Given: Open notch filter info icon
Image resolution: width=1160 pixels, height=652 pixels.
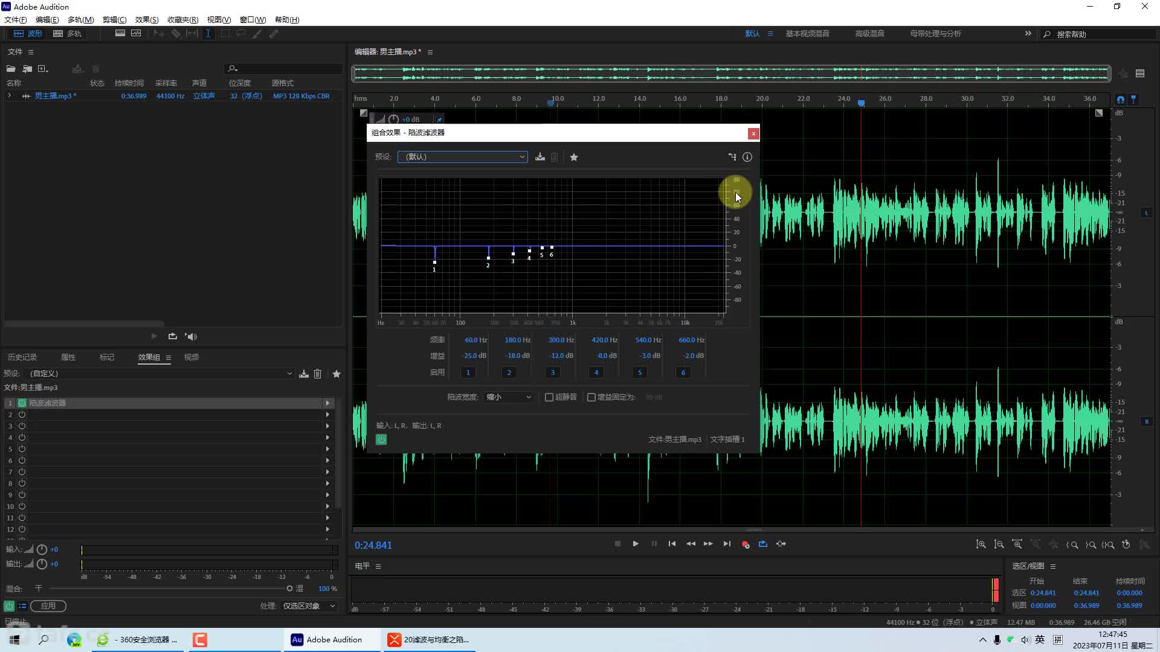Looking at the screenshot, I should pyautogui.click(x=747, y=157).
